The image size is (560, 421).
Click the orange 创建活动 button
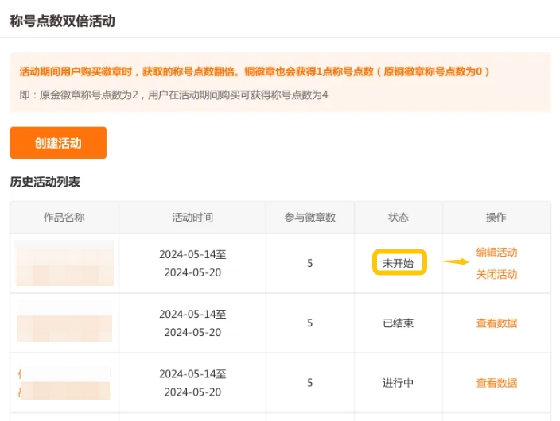(x=58, y=143)
